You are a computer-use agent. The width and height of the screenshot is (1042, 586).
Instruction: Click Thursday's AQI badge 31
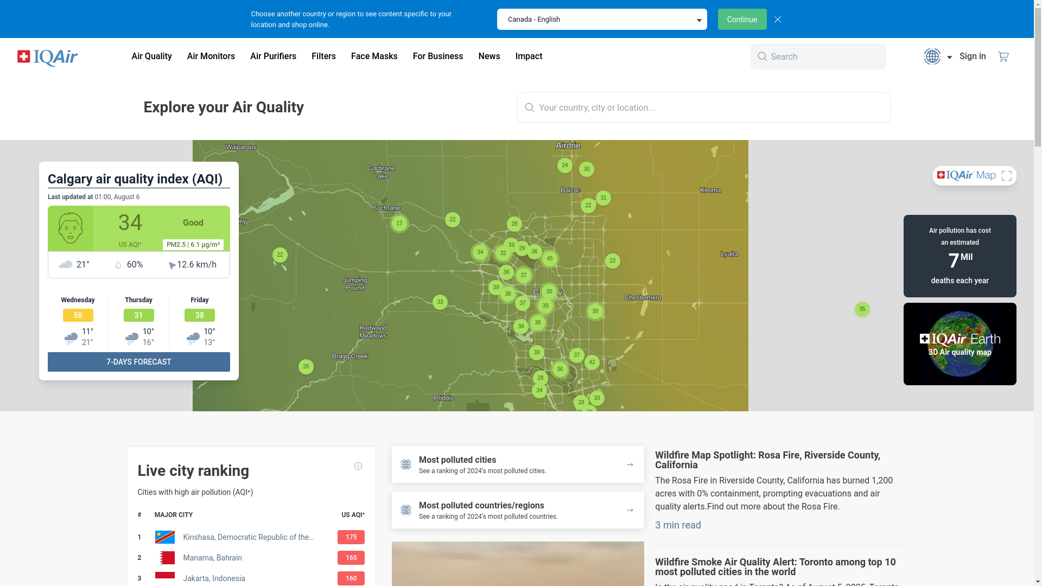click(x=139, y=315)
